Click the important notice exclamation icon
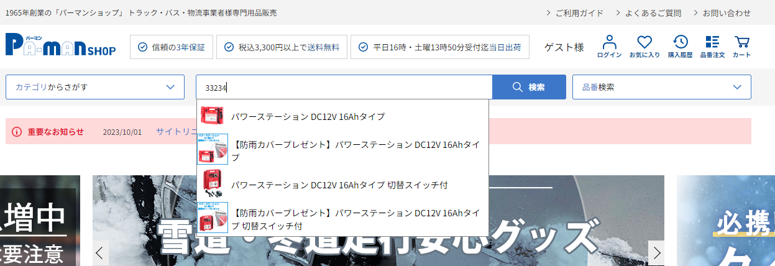The height and width of the screenshot is (266, 775). tap(17, 132)
